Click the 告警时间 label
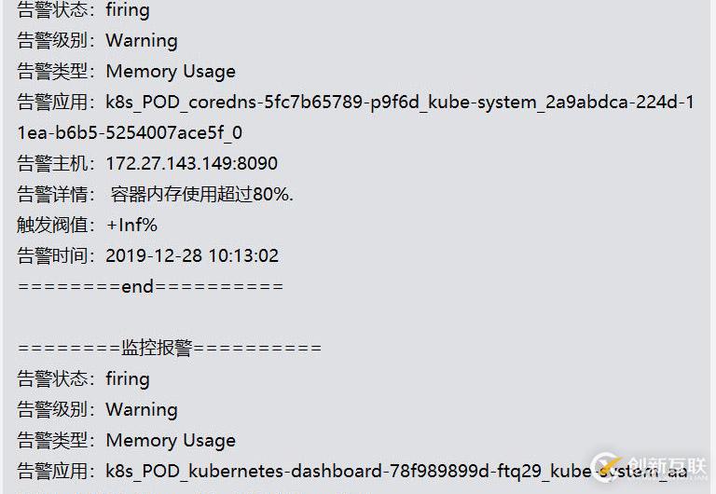 (55, 255)
